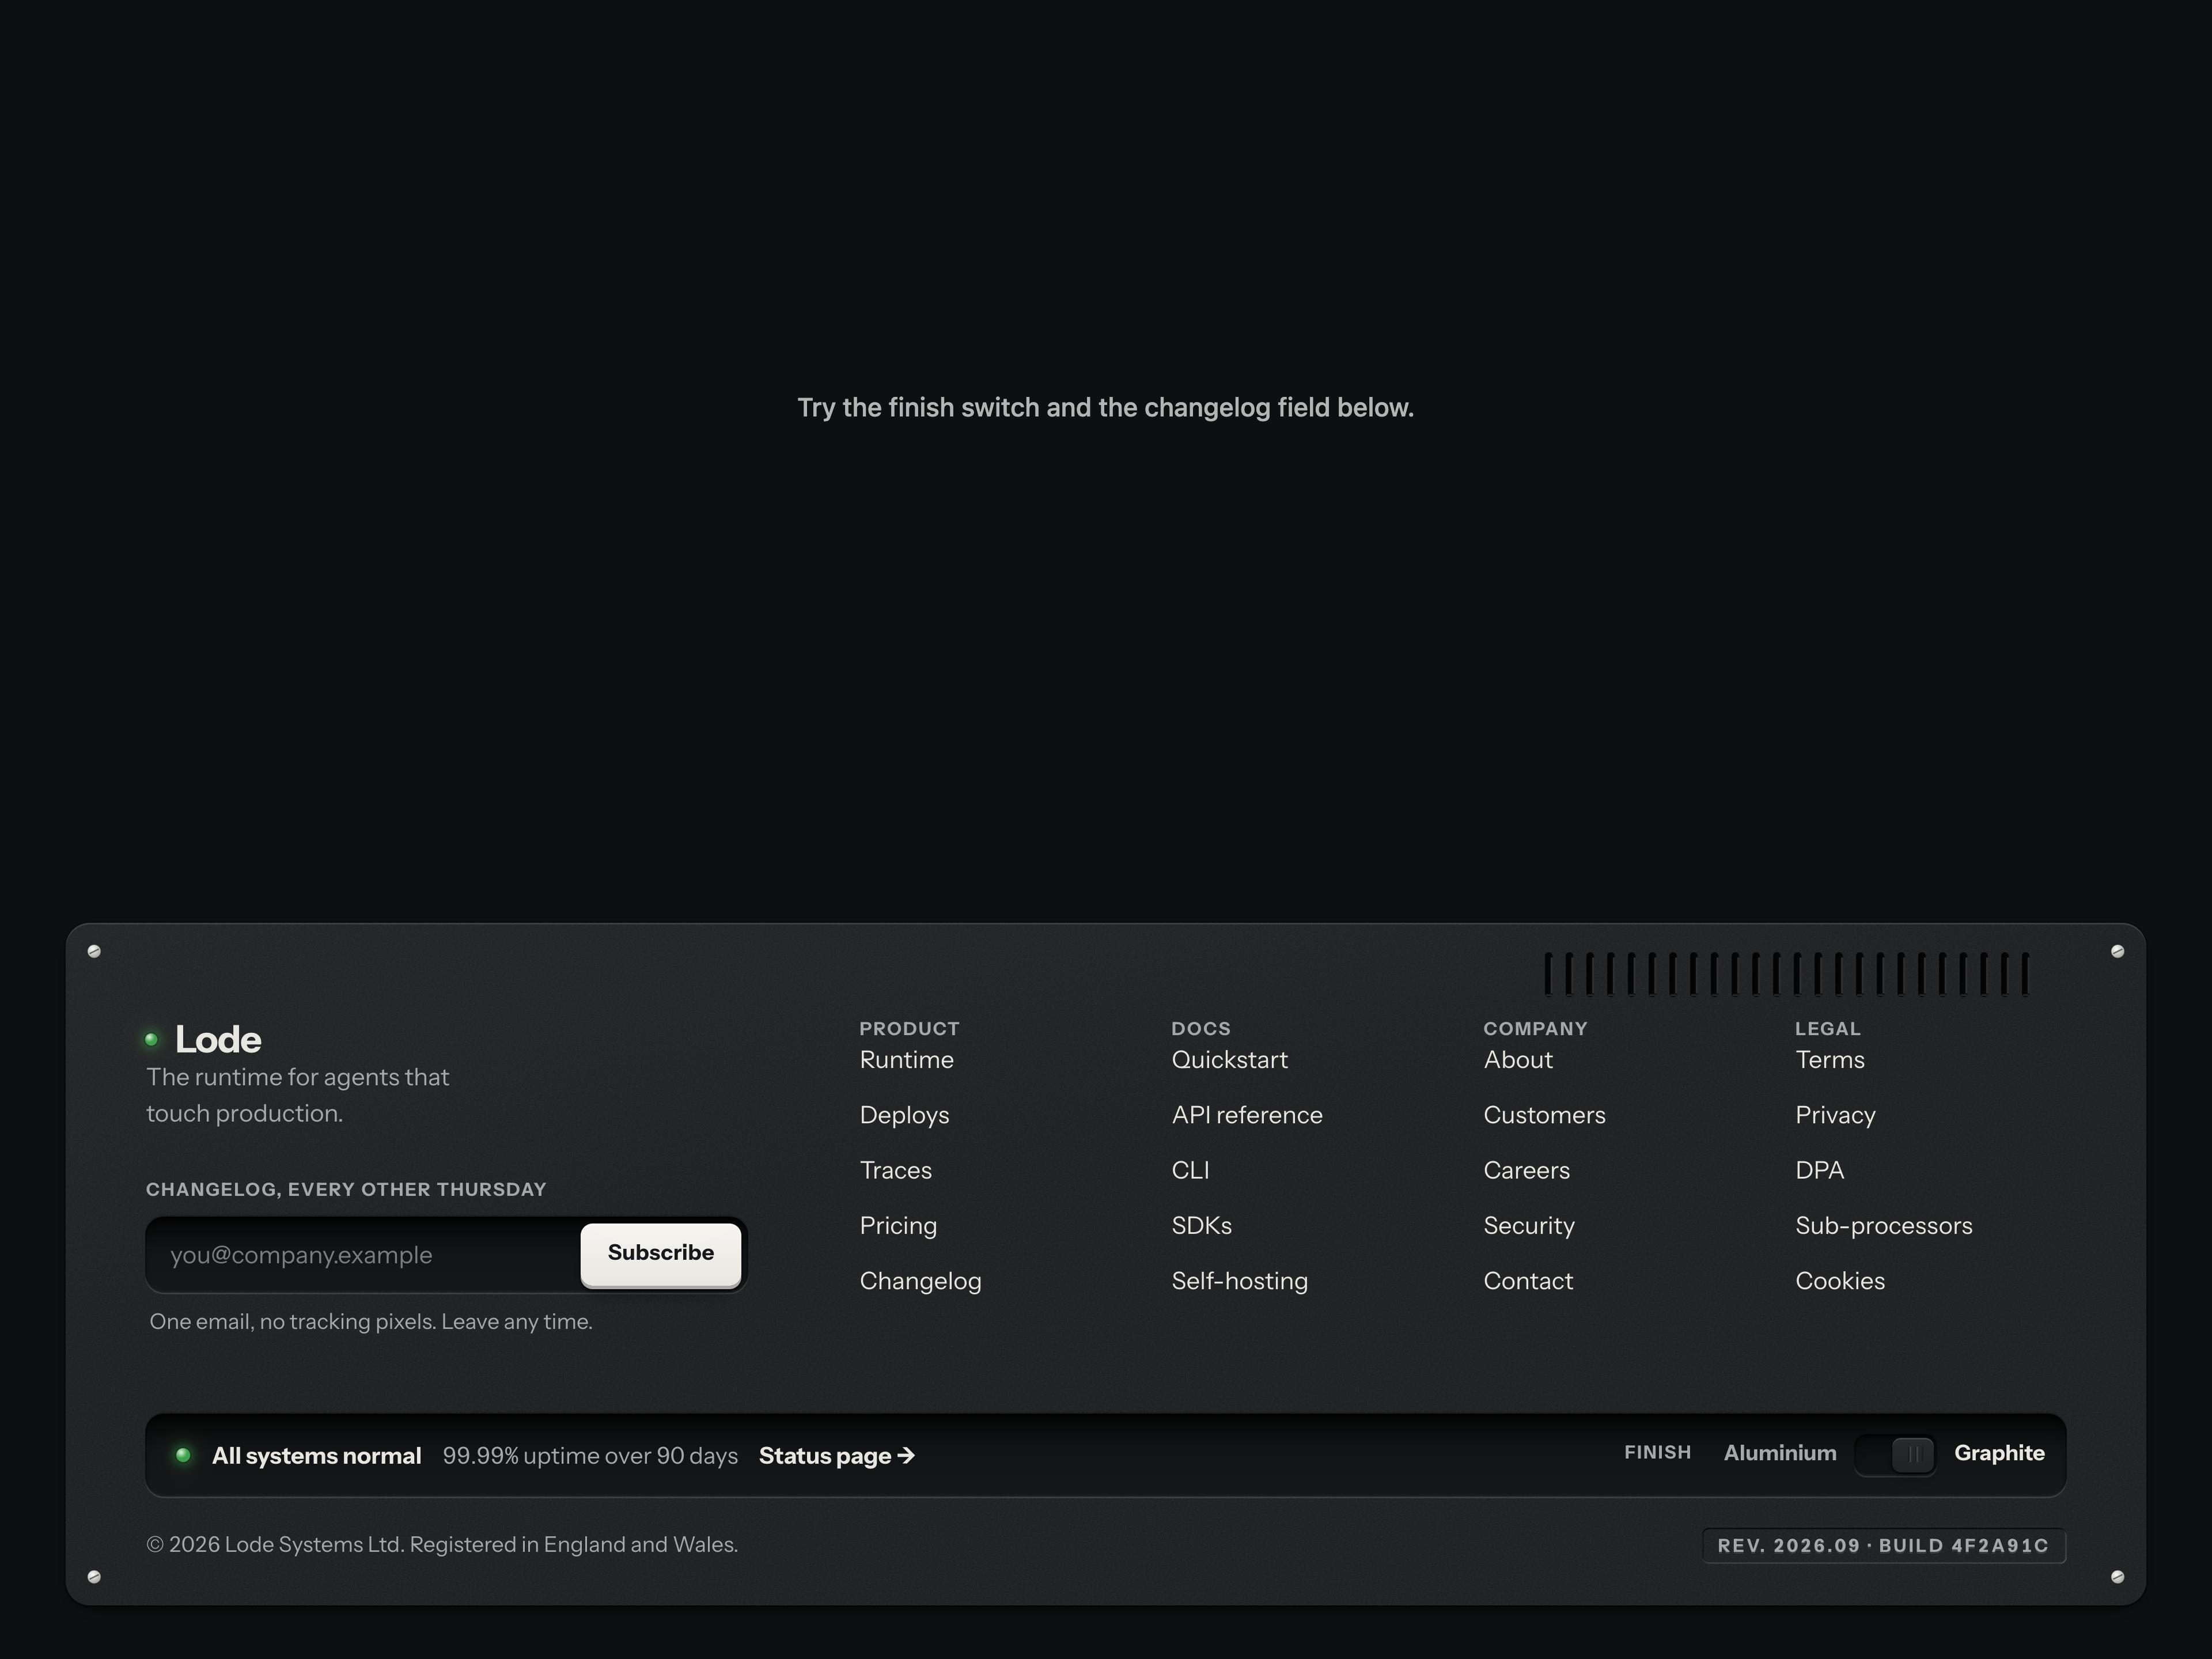
Task: Go to the Deploys link
Action: tap(905, 1115)
